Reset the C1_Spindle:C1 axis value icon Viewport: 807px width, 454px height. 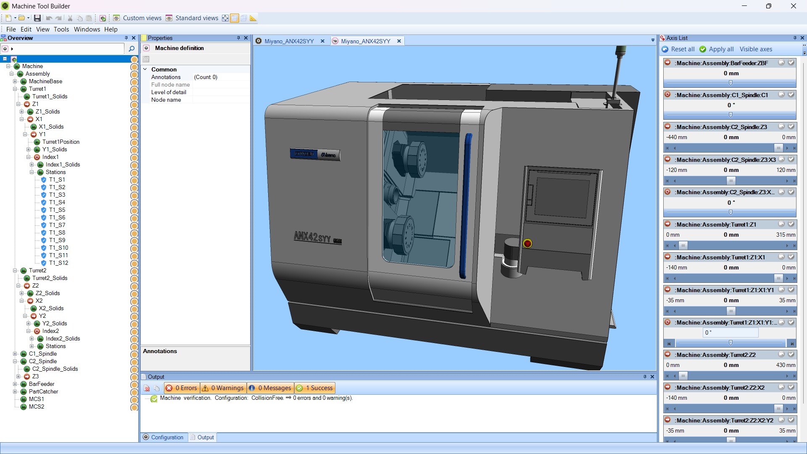point(781,95)
